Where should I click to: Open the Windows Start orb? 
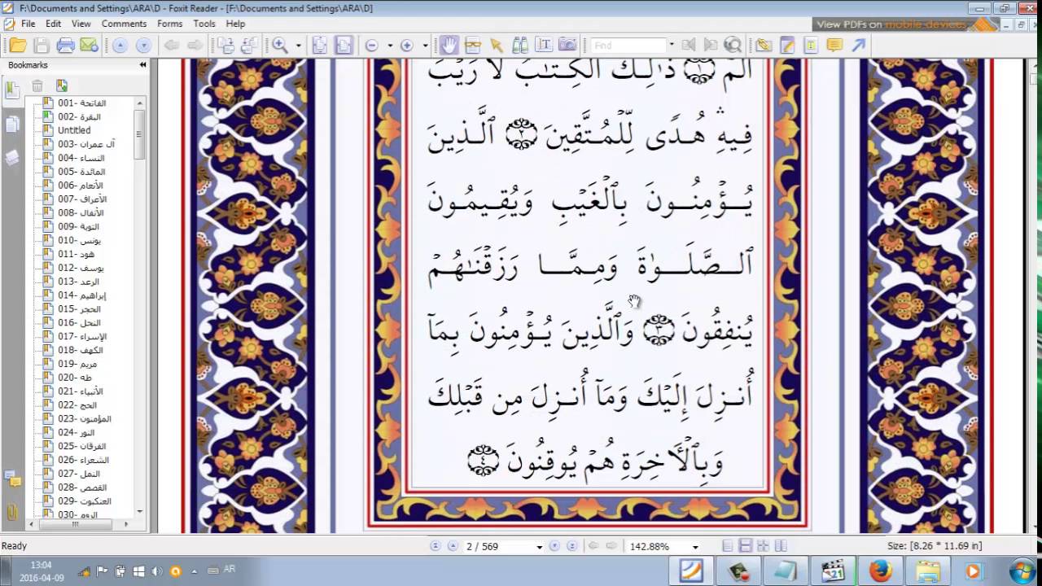point(1022,571)
